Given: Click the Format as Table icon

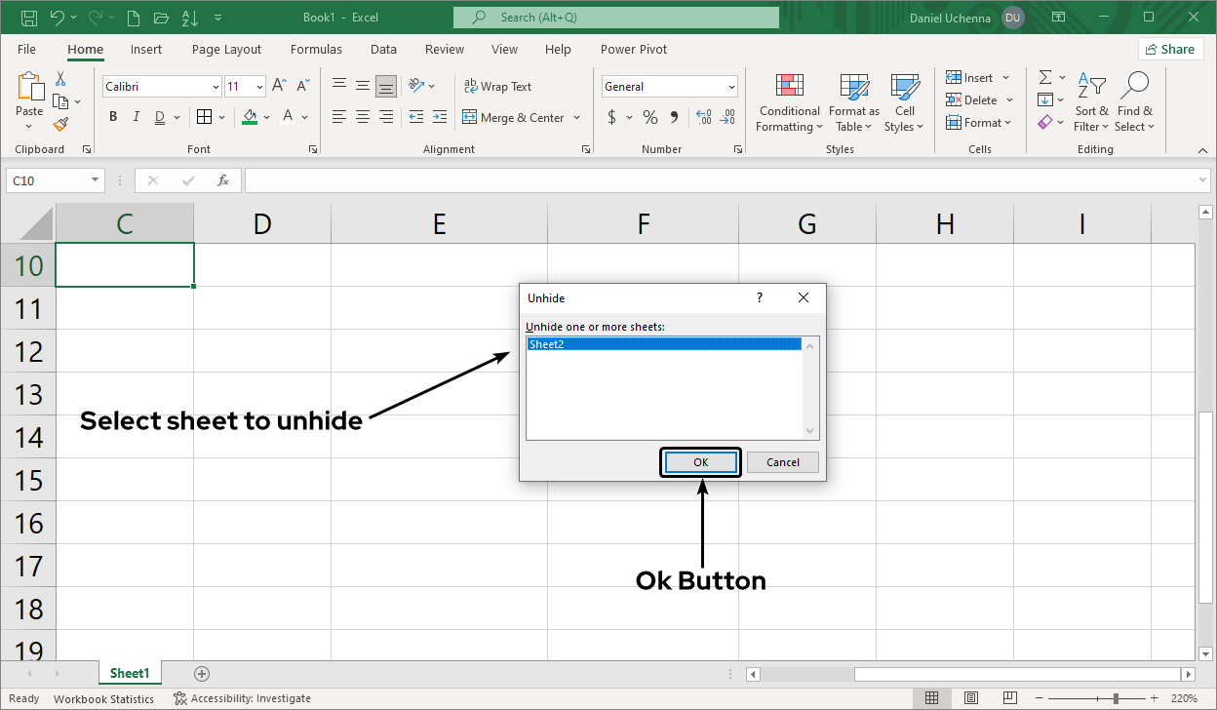Looking at the screenshot, I should click(853, 101).
